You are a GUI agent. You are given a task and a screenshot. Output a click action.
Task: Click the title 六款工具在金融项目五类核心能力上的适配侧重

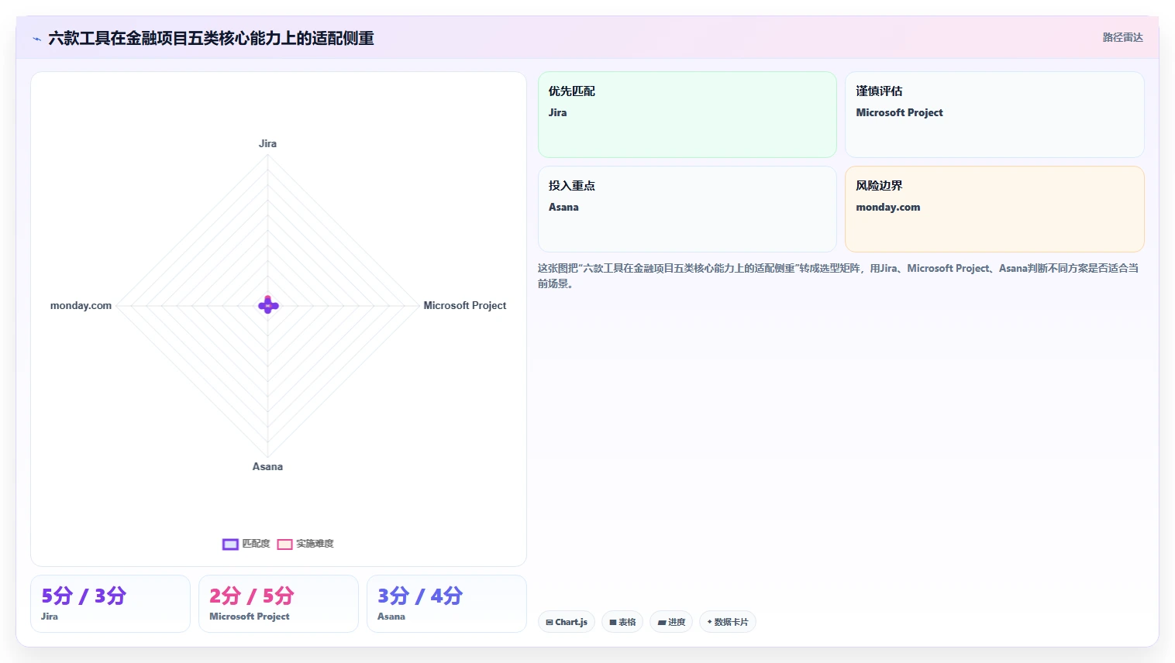click(211, 38)
